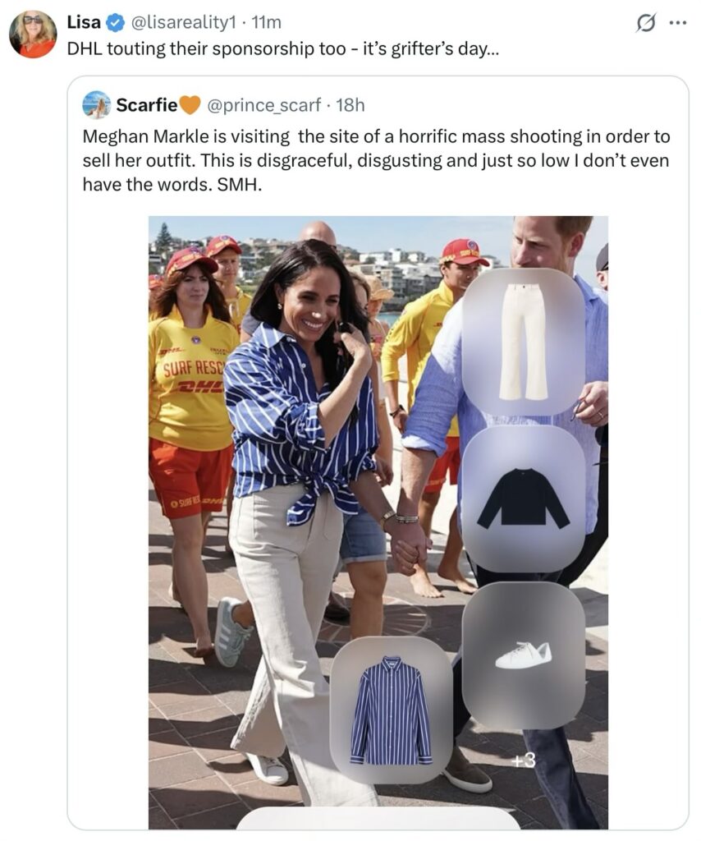Select the striped blue shirt product tile
This screenshot has width=701, height=841.
pos(392,710)
